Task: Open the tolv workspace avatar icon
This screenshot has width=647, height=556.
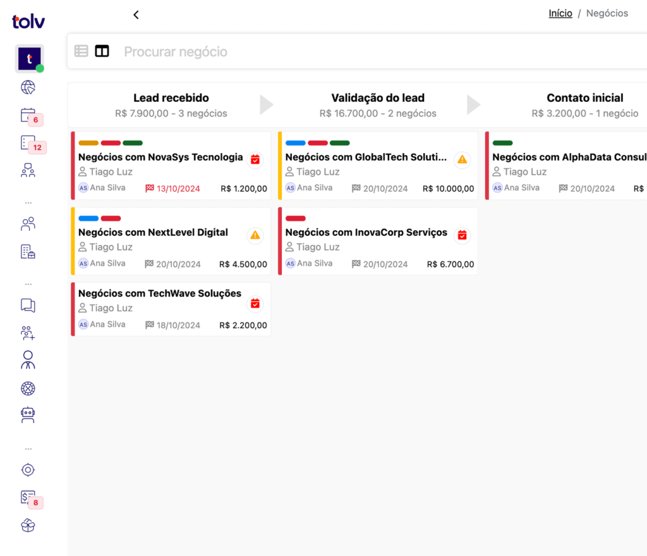Action: click(29, 59)
